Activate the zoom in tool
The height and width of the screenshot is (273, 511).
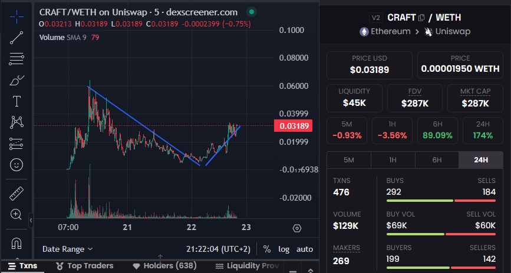coord(17,215)
